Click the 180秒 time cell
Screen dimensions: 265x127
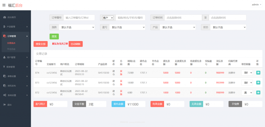coord(131,83)
